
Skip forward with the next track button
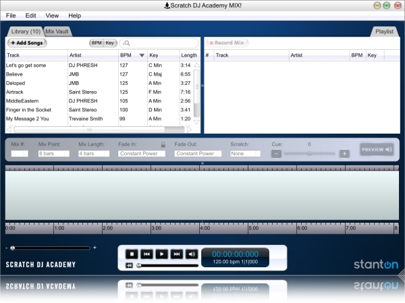177,254
